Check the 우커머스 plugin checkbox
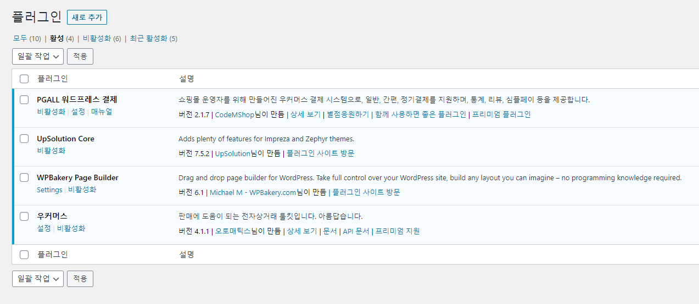Image resolution: width=699 pixels, height=304 pixels. (24, 216)
